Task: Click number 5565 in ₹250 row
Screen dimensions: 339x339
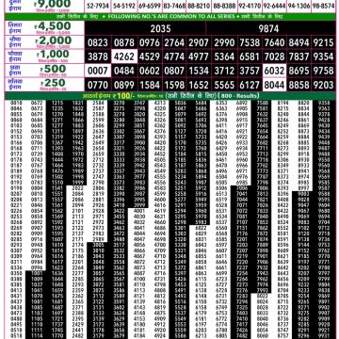Action: click(x=224, y=85)
